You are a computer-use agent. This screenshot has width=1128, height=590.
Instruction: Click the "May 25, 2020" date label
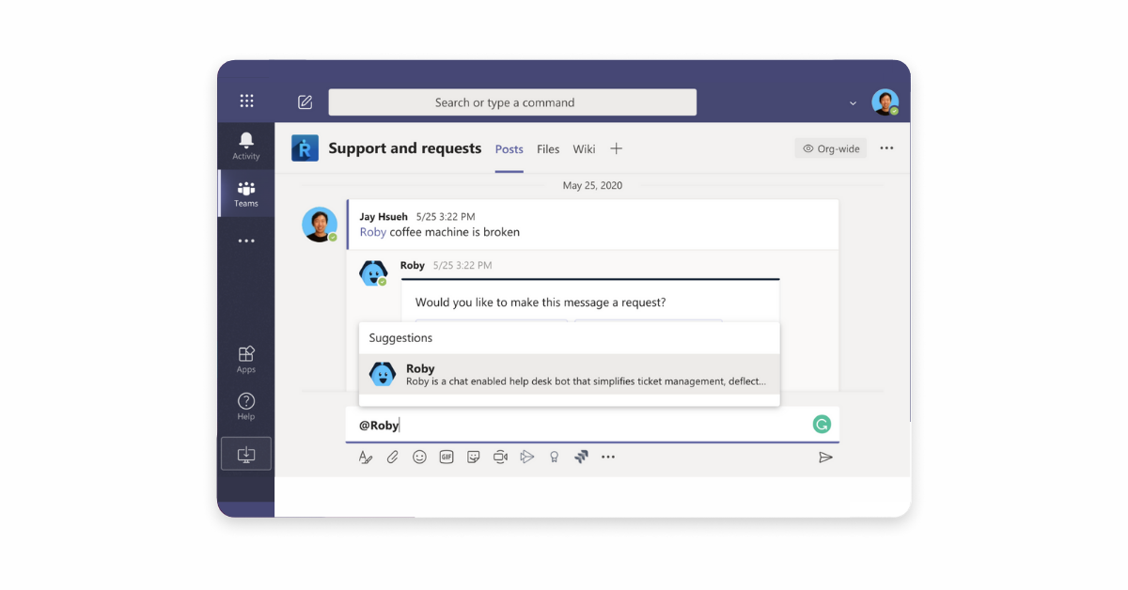[592, 186]
